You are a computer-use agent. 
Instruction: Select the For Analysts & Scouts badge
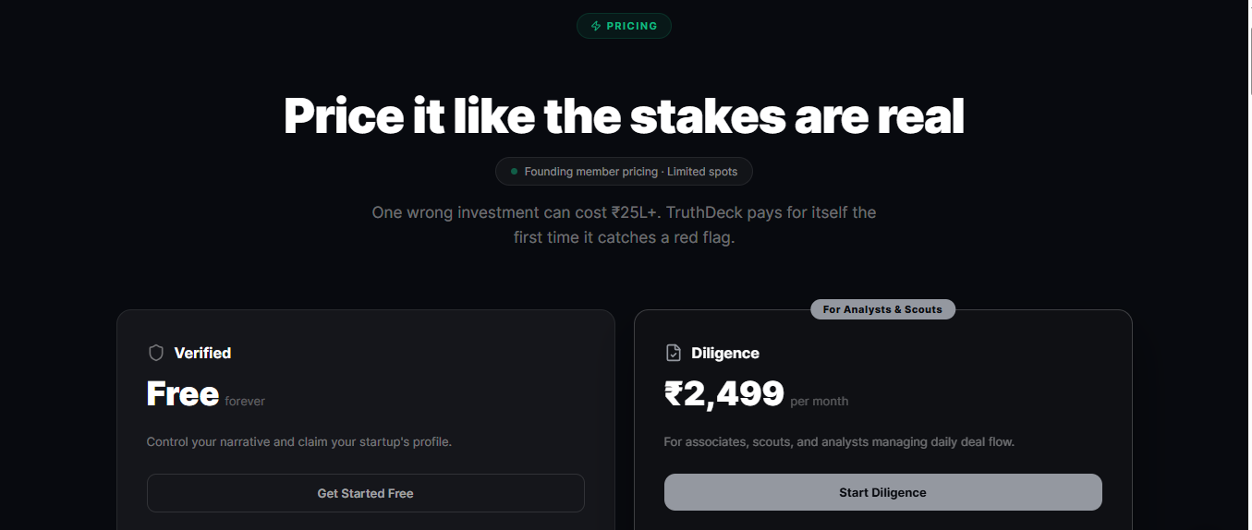point(882,309)
